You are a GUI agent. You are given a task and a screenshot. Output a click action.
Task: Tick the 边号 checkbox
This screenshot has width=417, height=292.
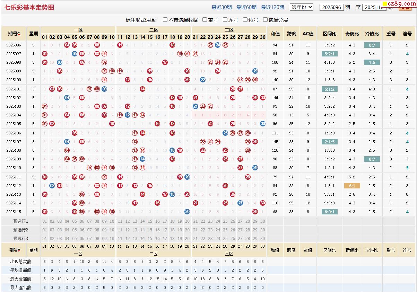(245, 20)
